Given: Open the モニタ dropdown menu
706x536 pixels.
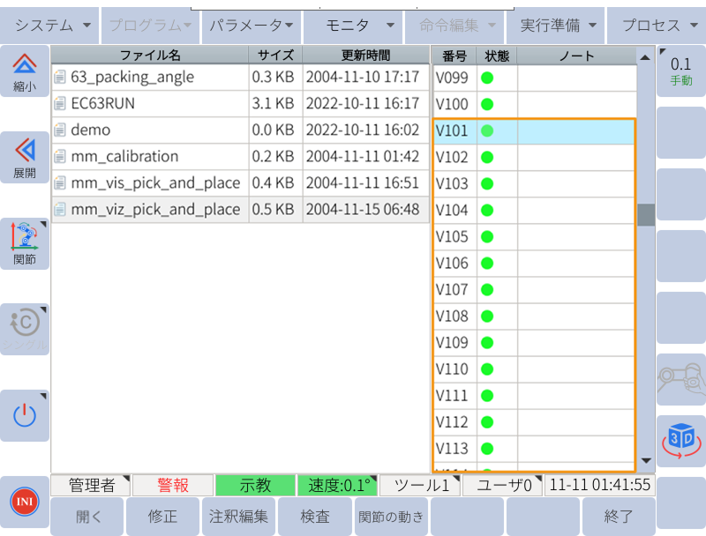Looking at the screenshot, I should [353, 26].
